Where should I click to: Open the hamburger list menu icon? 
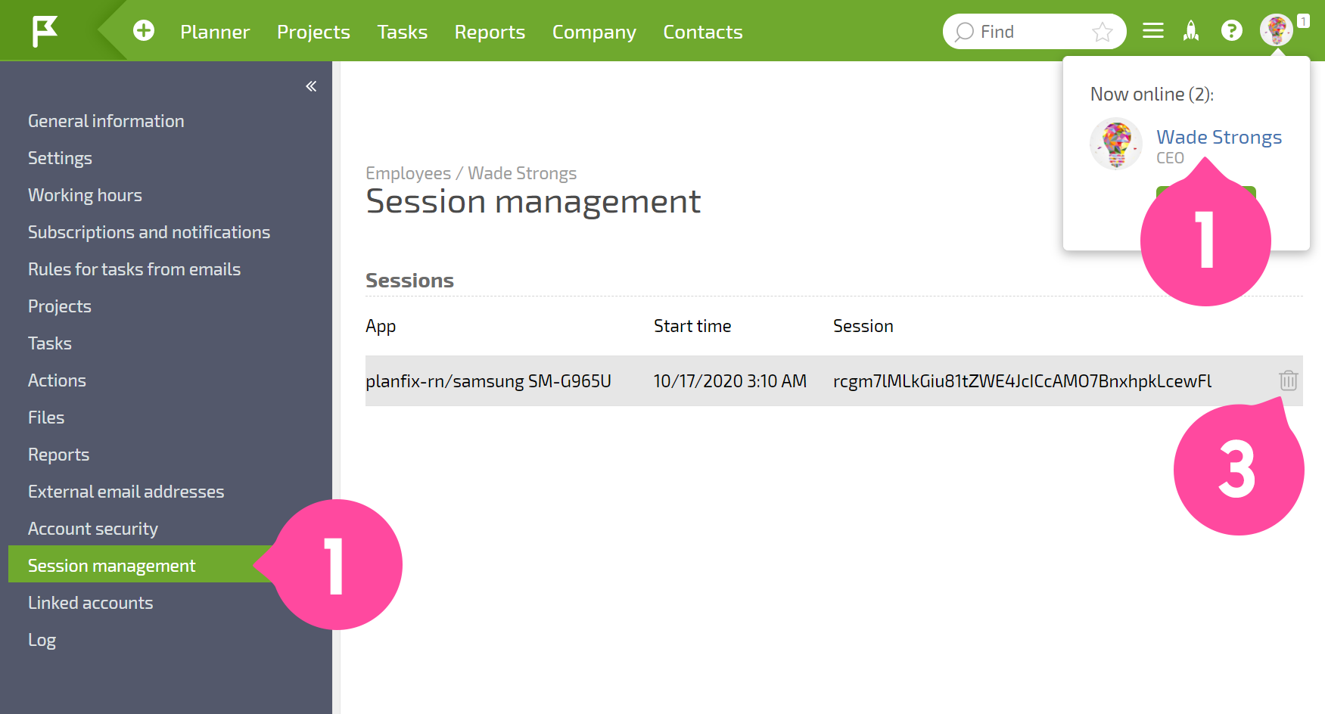click(x=1153, y=30)
